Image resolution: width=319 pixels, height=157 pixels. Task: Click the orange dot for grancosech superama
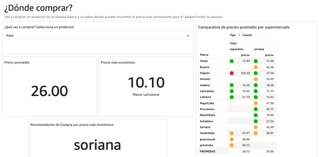coord(232,139)
